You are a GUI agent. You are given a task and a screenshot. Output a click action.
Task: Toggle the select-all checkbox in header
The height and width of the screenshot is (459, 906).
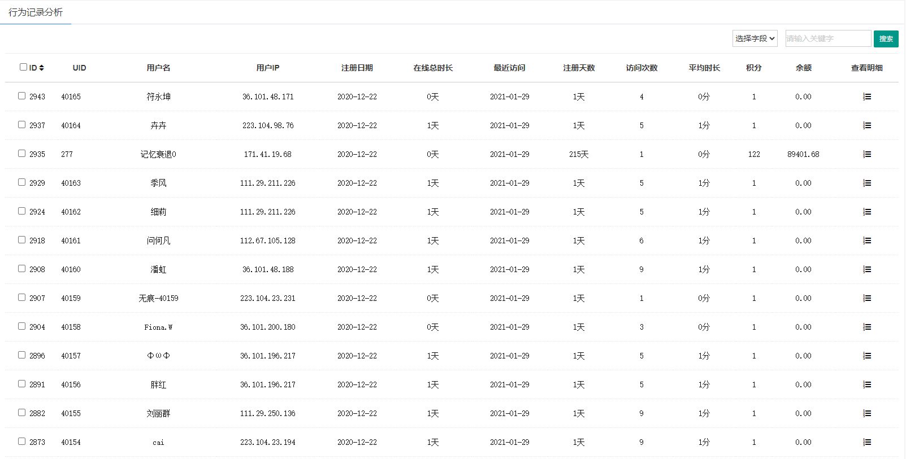(23, 67)
